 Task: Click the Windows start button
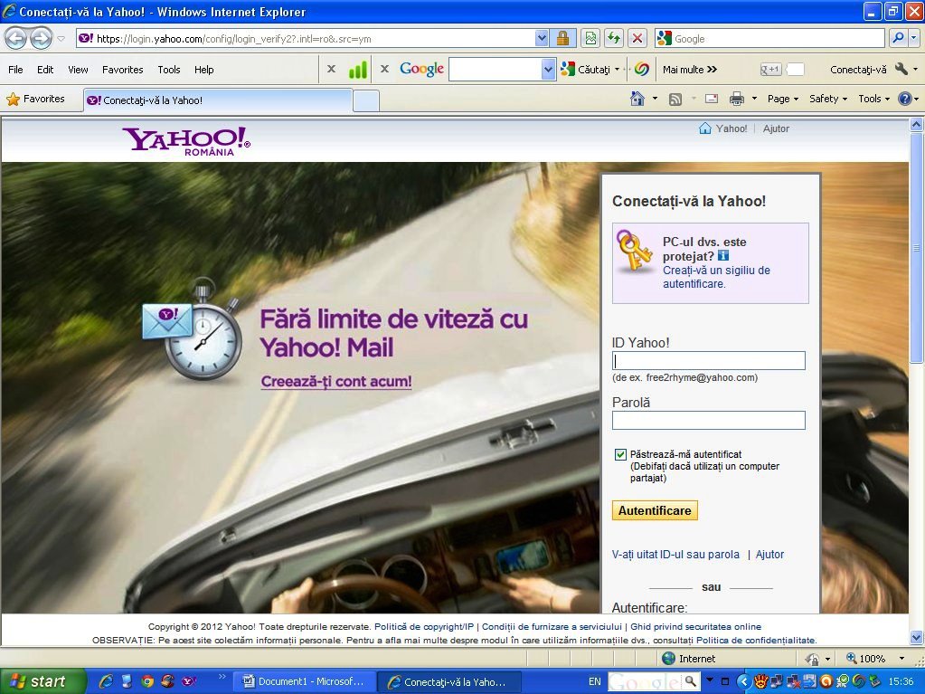(x=42, y=681)
